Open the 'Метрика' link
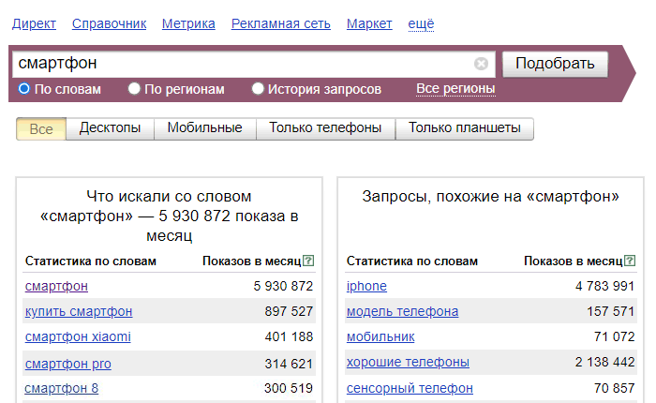Screen dimensions: 656x403 pyautogui.click(x=188, y=23)
